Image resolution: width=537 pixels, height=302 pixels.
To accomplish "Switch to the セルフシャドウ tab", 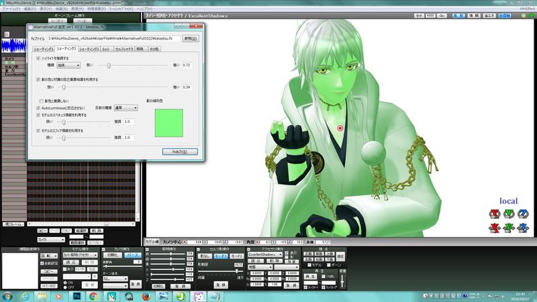I will tap(124, 49).
